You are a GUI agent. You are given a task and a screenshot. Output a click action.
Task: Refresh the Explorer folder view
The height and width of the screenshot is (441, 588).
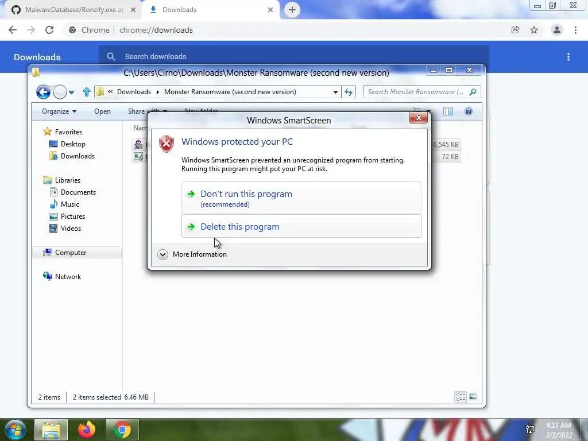(349, 92)
